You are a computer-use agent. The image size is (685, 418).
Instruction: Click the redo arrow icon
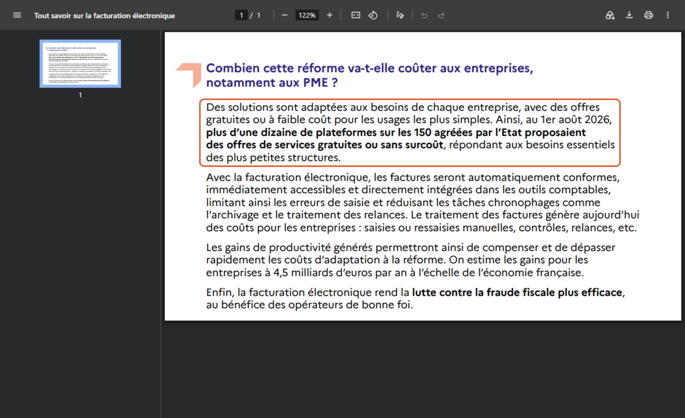tap(441, 15)
